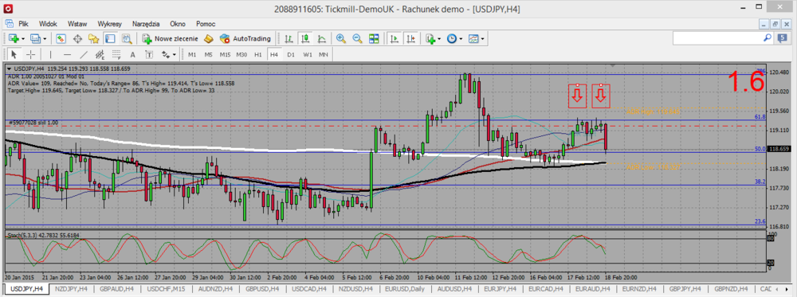The height and width of the screenshot is (297, 797).
Task: Select the candlestick chart type icon
Action: pyautogui.click(x=305, y=38)
